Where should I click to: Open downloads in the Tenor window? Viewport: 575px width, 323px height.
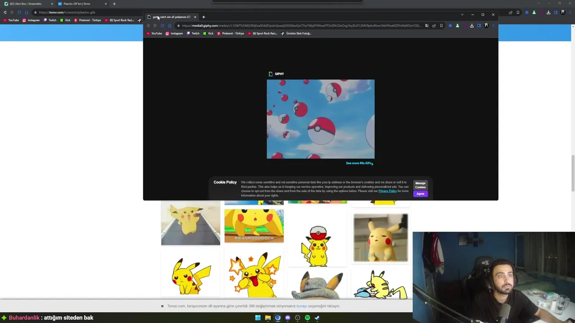pos(548,13)
